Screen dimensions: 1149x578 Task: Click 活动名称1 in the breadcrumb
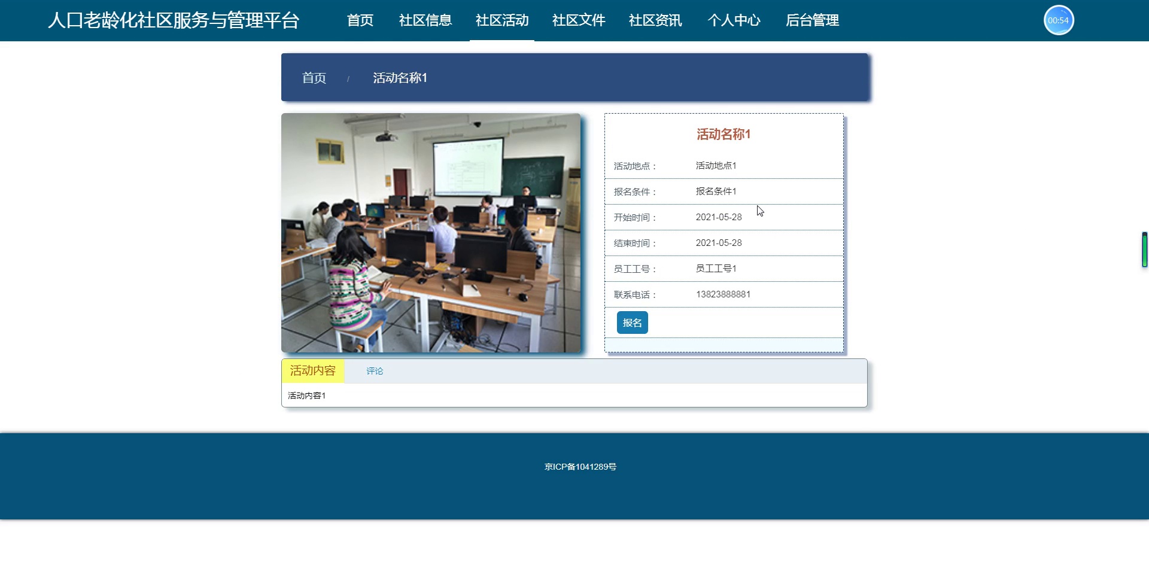[400, 78]
